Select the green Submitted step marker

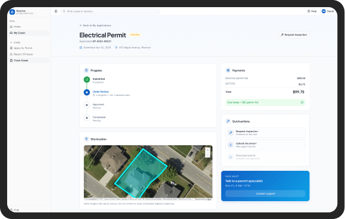pos(87,80)
